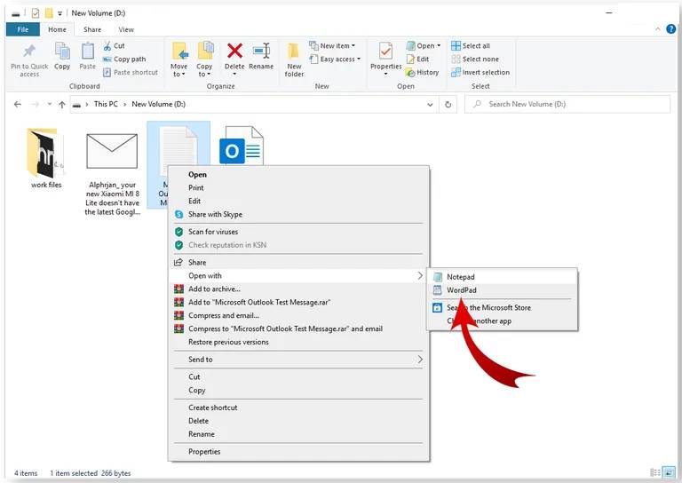Select the Outlook message file icon
The image size is (682, 483).
[x=241, y=146]
